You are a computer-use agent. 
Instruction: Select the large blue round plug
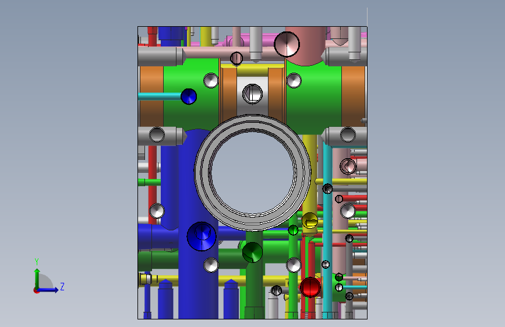[202, 236]
